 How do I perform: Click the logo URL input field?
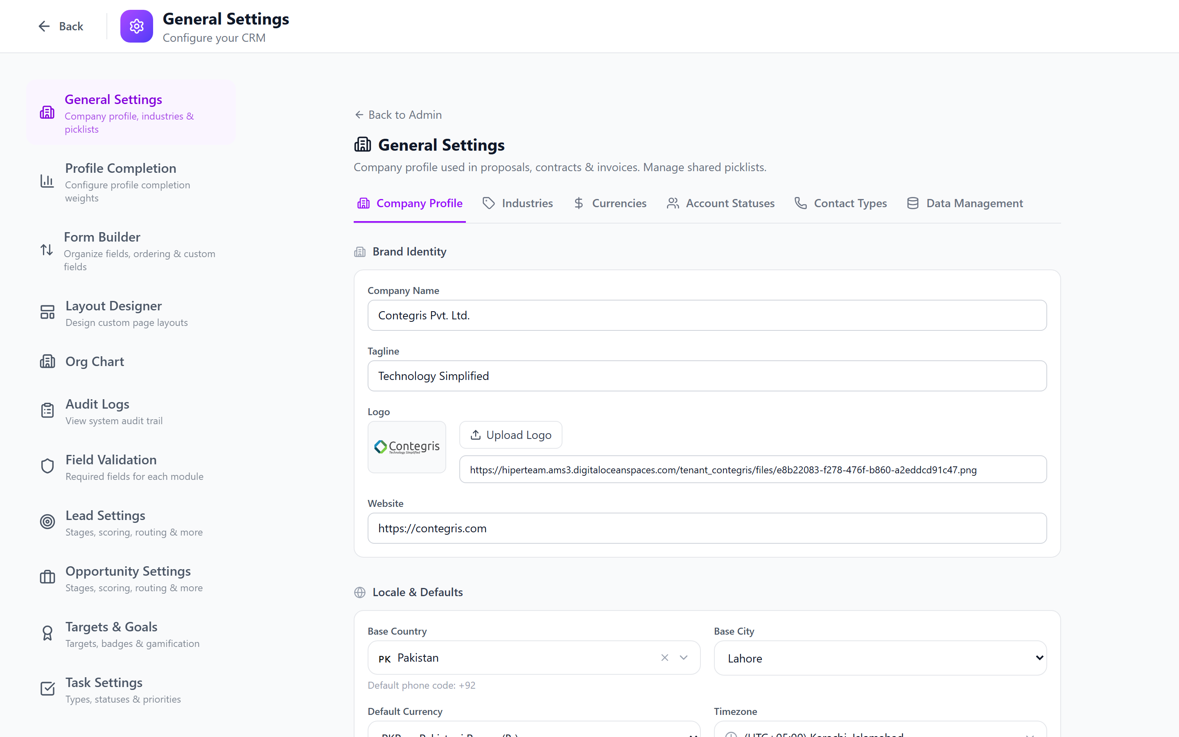pyautogui.click(x=753, y=469)
